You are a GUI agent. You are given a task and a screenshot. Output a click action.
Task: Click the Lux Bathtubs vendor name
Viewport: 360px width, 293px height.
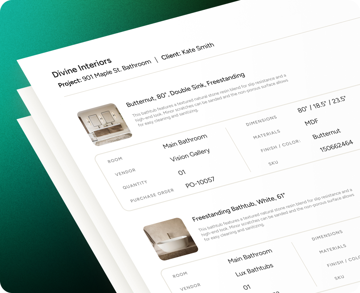click(x=254, y=269)
